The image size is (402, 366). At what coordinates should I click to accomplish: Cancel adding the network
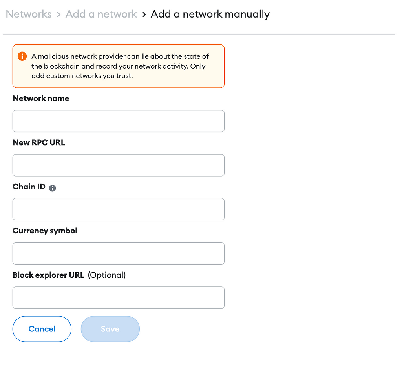[x=42, y=329]
